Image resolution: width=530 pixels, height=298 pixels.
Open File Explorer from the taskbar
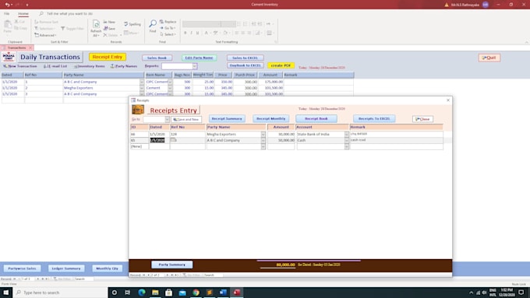pyautogui.click(x=155, y=293)
